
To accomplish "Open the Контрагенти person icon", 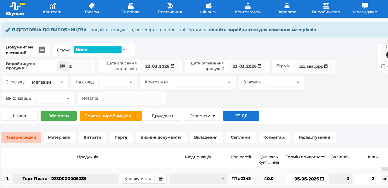I will click(x=248, y=6).
